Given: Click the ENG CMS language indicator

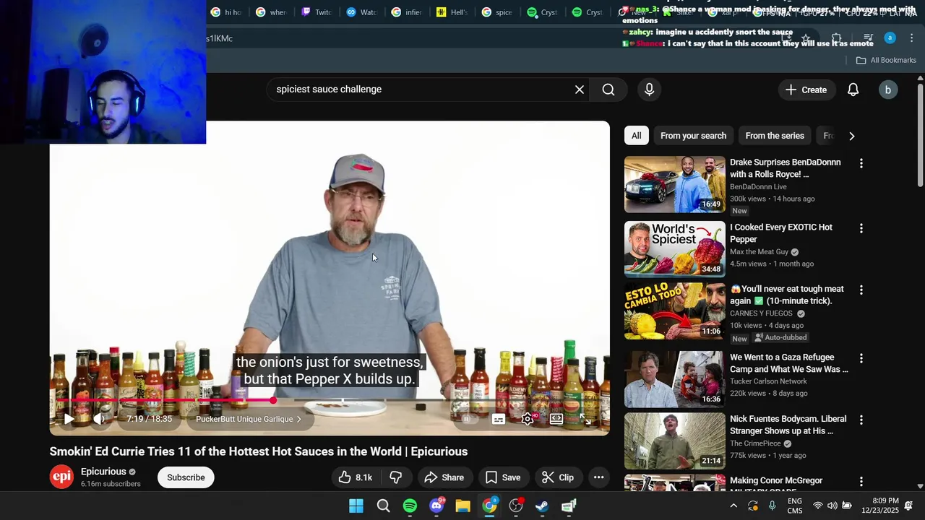Looking at the screenshot, I should coord(795,506).
